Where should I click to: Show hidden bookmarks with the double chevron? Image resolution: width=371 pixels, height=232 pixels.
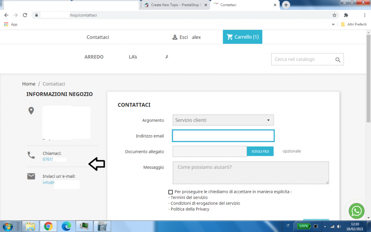(333, 24)
